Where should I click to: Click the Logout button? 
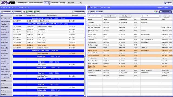click(168, 3)
